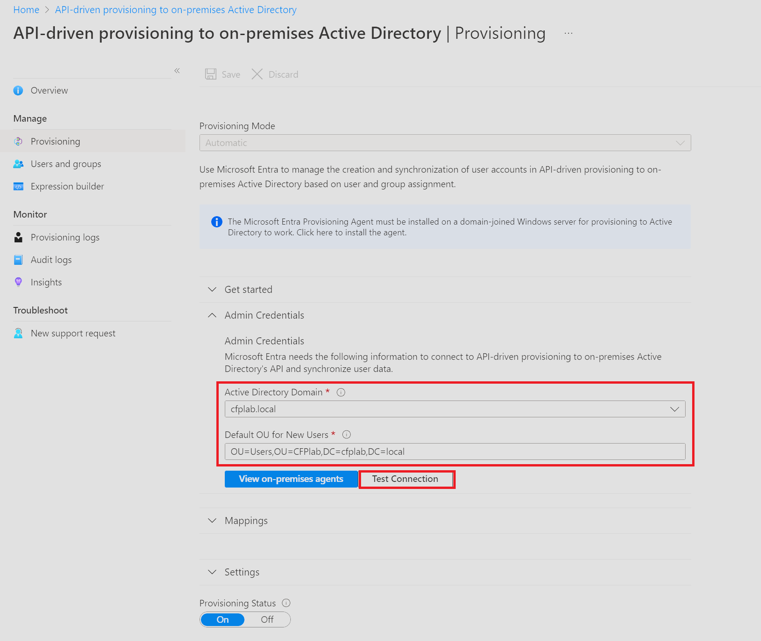The width and height of the screenshot is (761, 641).
Task: Click View on-premises agents
Action: [291, 479]
